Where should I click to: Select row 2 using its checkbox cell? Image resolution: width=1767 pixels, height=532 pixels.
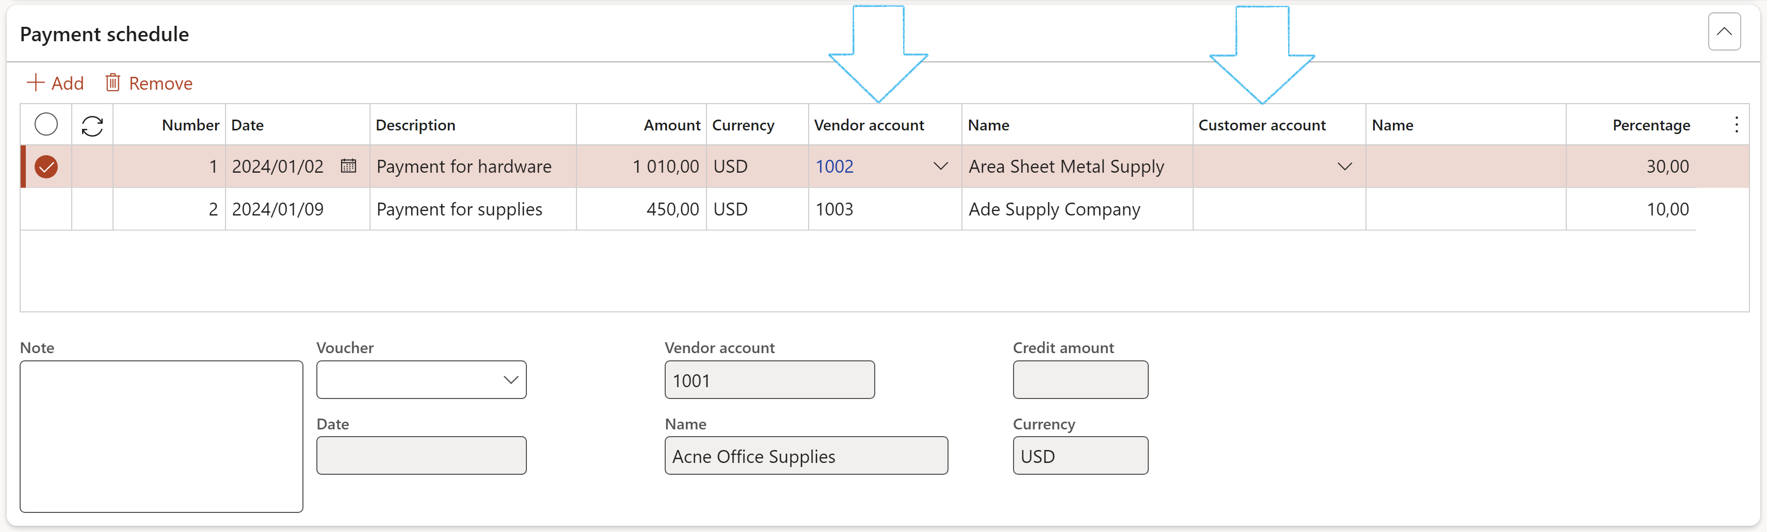(46, 209)
